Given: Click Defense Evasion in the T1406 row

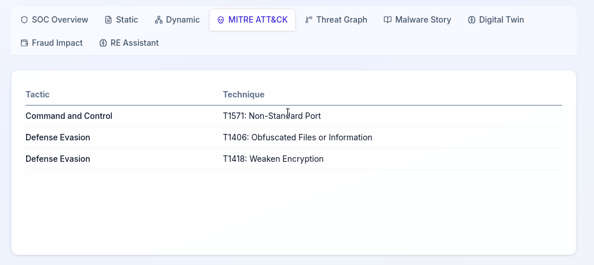Looking at the screenshot, I should click(57, 137).
